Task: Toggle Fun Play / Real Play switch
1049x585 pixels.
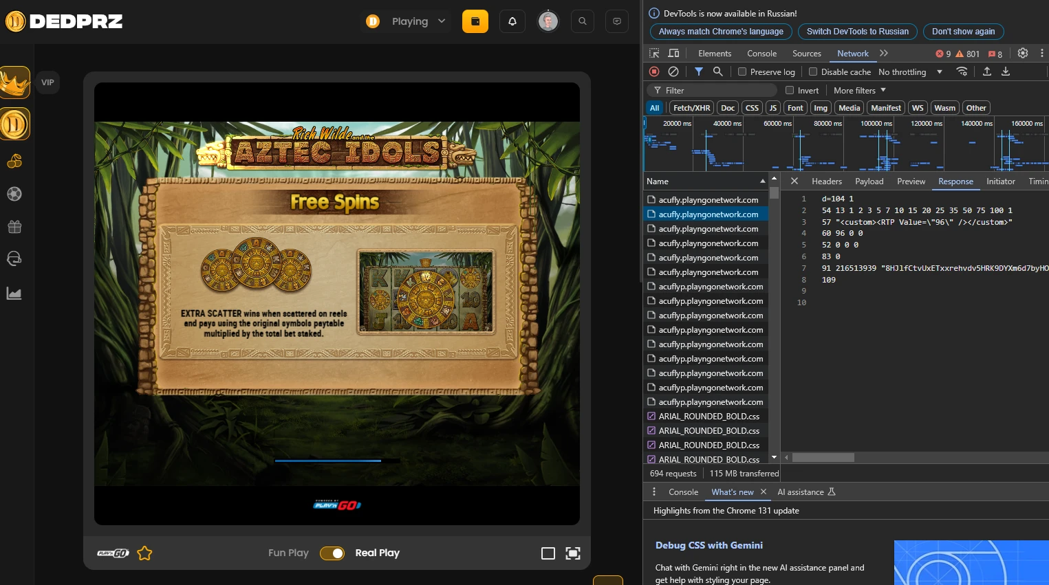Action: click(332, 553)
